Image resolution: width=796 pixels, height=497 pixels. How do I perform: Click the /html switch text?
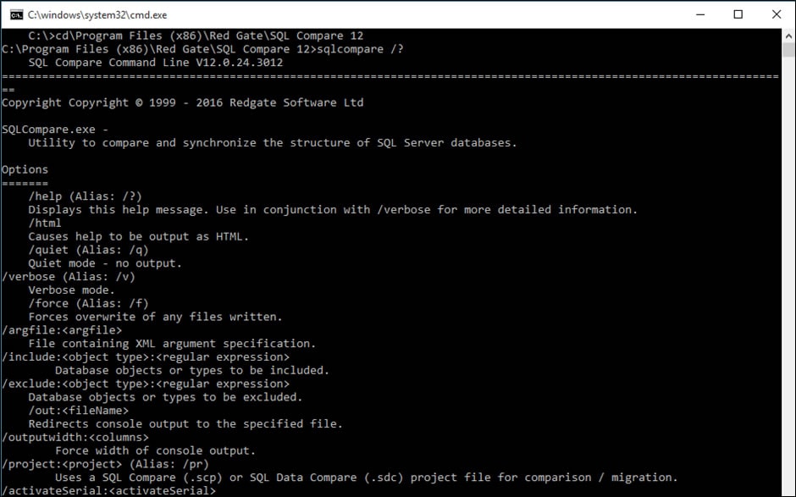42,223
